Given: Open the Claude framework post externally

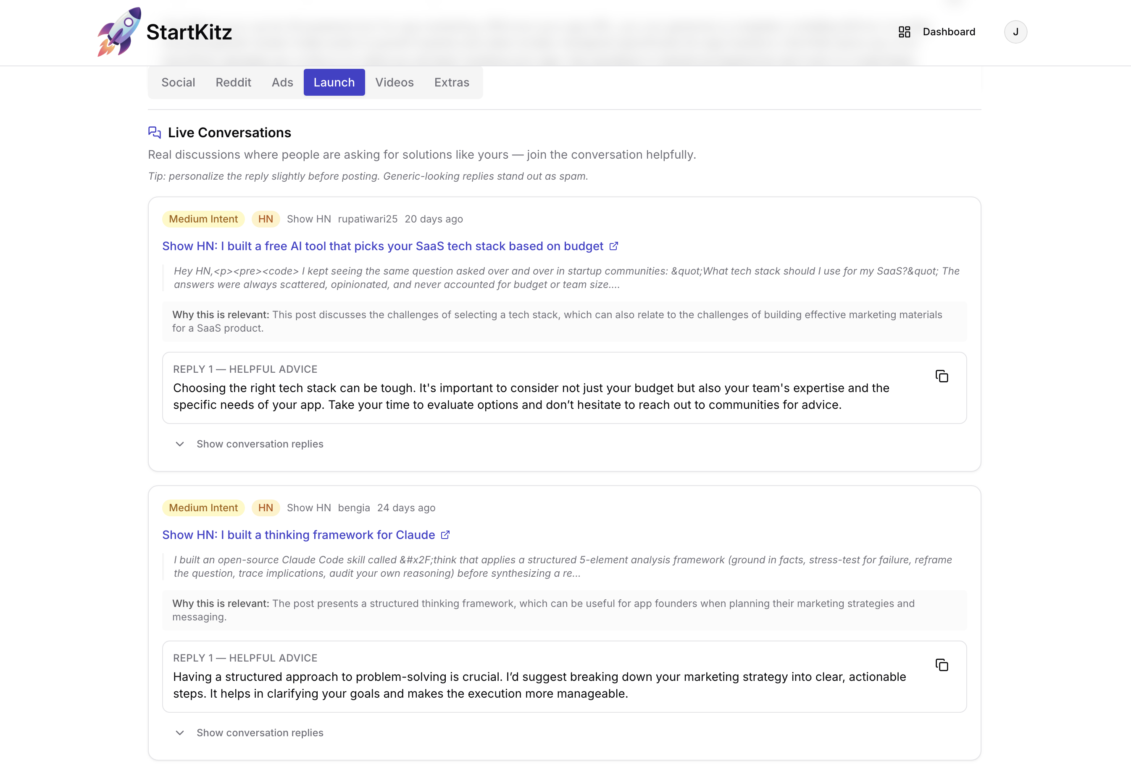Looking at the screenshot, I should 445,535.
